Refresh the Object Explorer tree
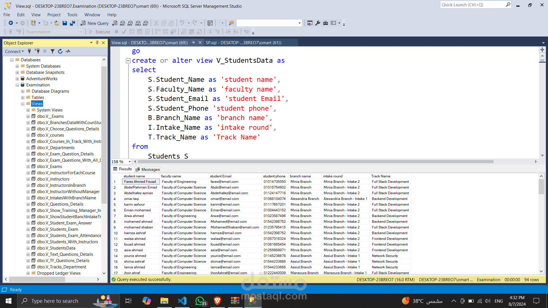The width and height of the screenshot is (548, 308). pyautogui.click(x=60, y=51)
